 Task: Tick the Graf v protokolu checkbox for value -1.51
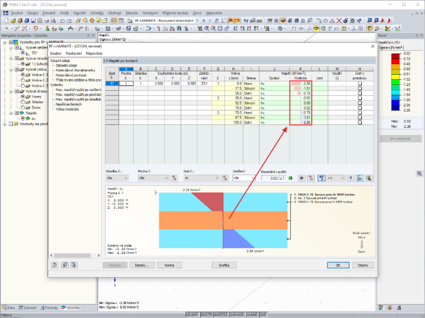pyautogui.click(x=360, y=88)
